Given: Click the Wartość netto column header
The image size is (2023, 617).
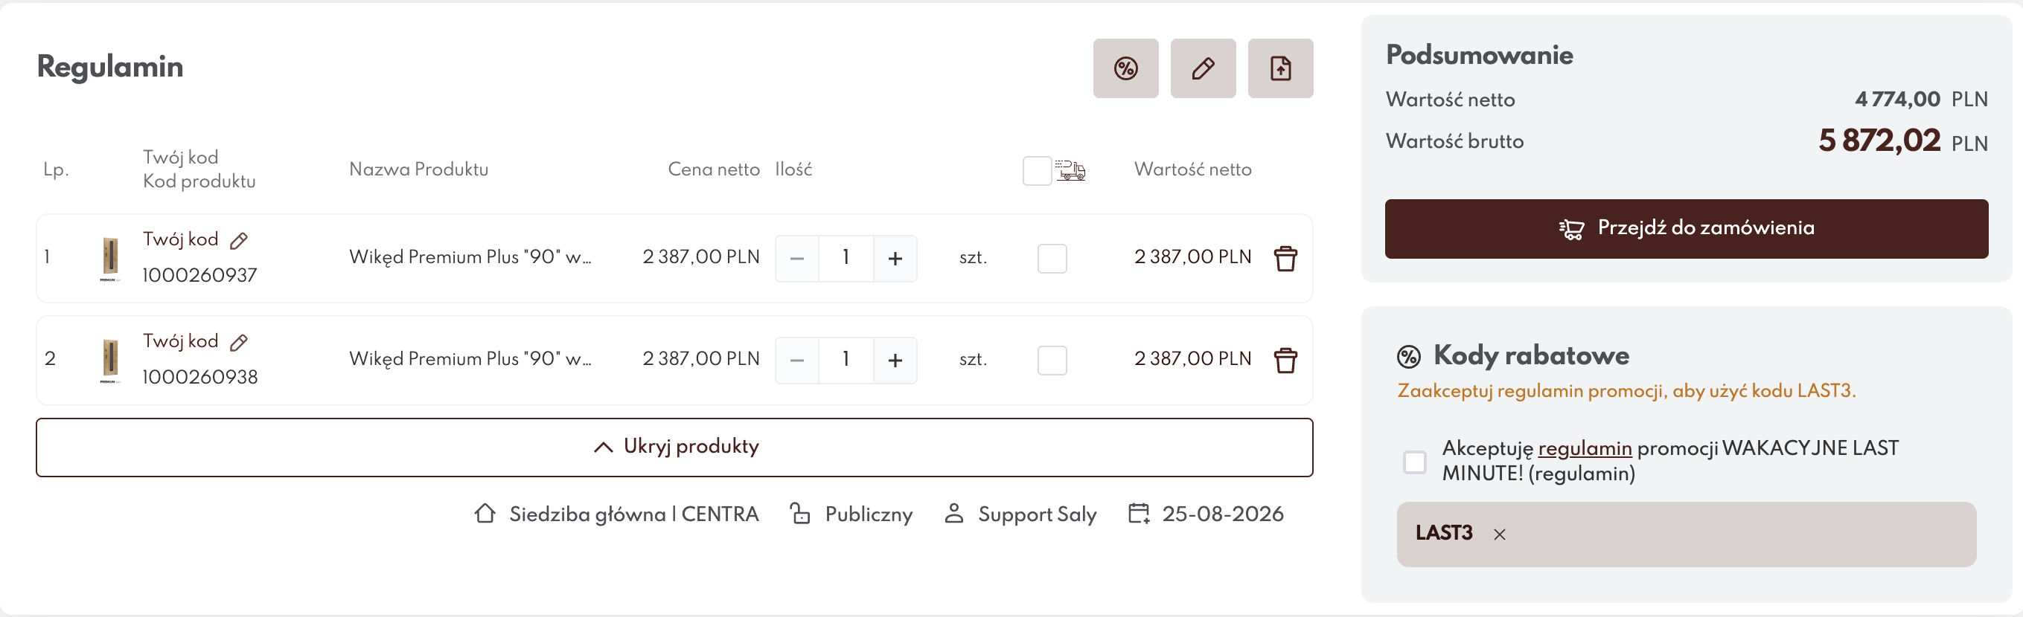Looking at the screenshot, I should [1193, 170].
